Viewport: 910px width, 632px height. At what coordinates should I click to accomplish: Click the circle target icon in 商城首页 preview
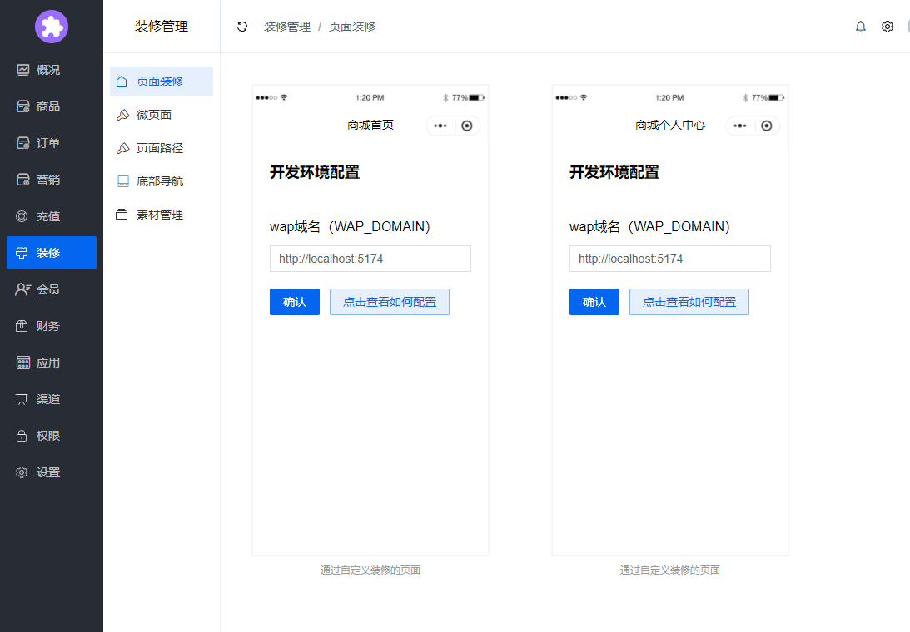click(x=467, y=126)
